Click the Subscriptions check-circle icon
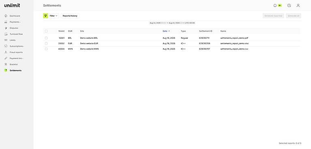 click(6, 46)
